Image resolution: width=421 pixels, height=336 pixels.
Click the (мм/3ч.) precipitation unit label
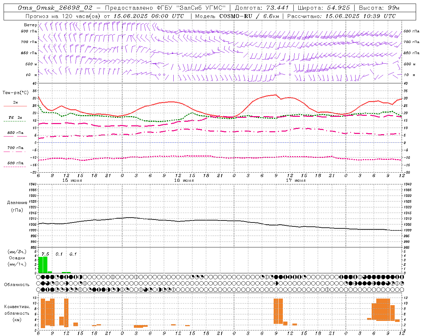point(17,252)
